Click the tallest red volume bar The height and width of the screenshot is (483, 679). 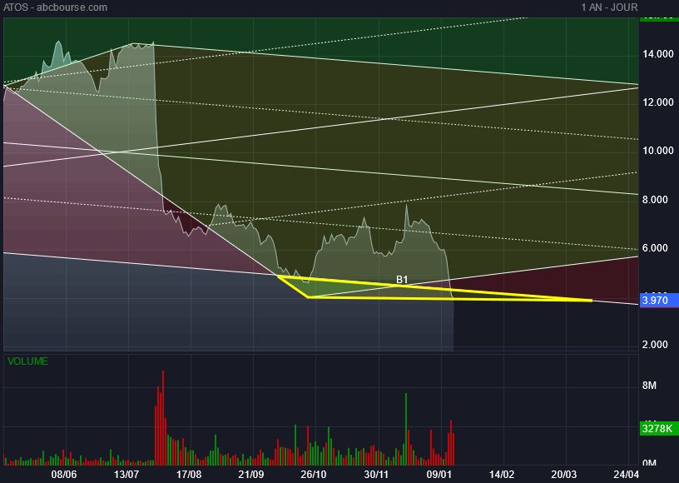pyautogui.click(x=163, y=418)
